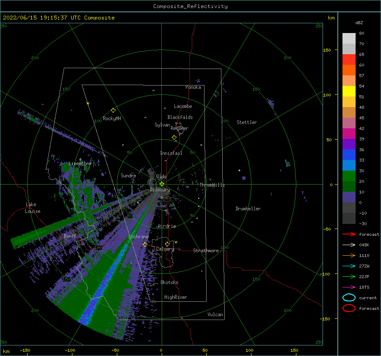
Task: Click the Composite_Reflectivity title
Action: pos(190,6)
